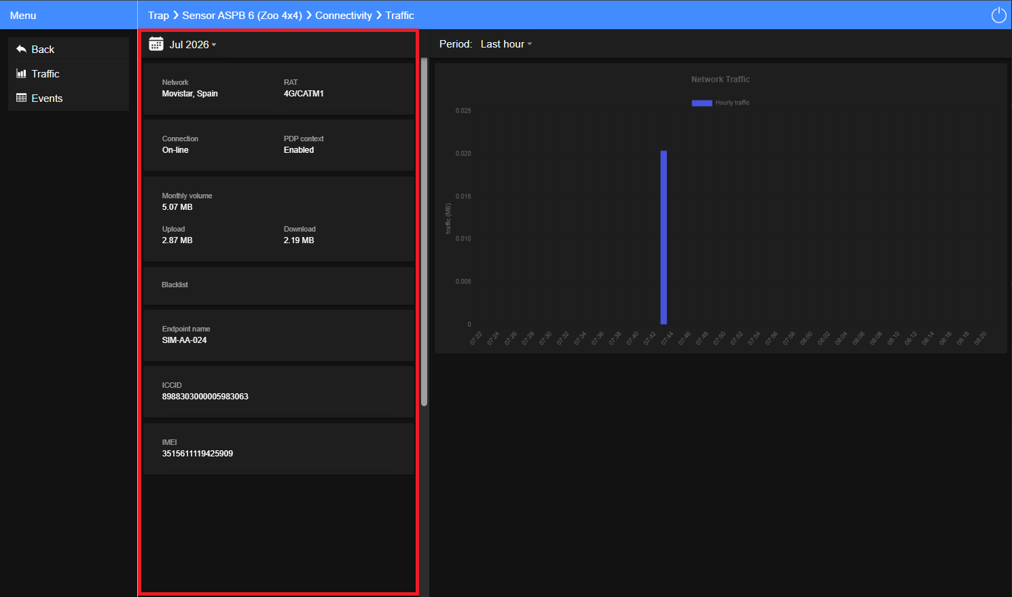
Task: Click the blue traffic bar at 07:44
Action: (664, 237)
